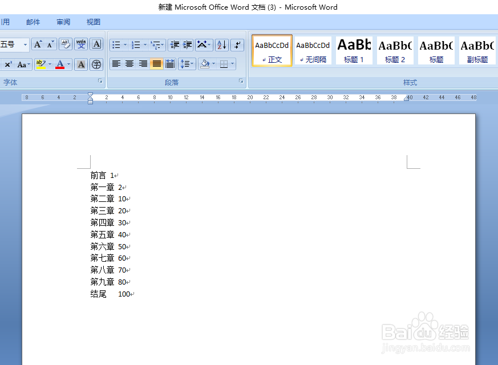Open the 视图 ribbon tab
Image resolution: width=498 pixels, height=365 pixels.
(x=94, y=22)
